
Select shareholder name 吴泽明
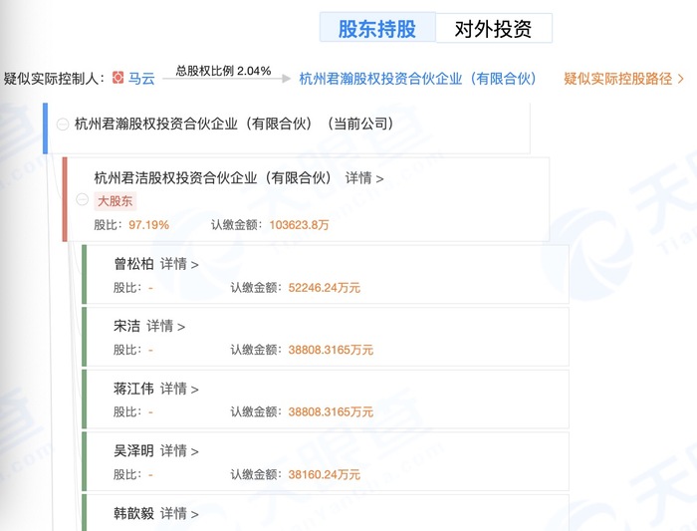(x=133, y=451)
